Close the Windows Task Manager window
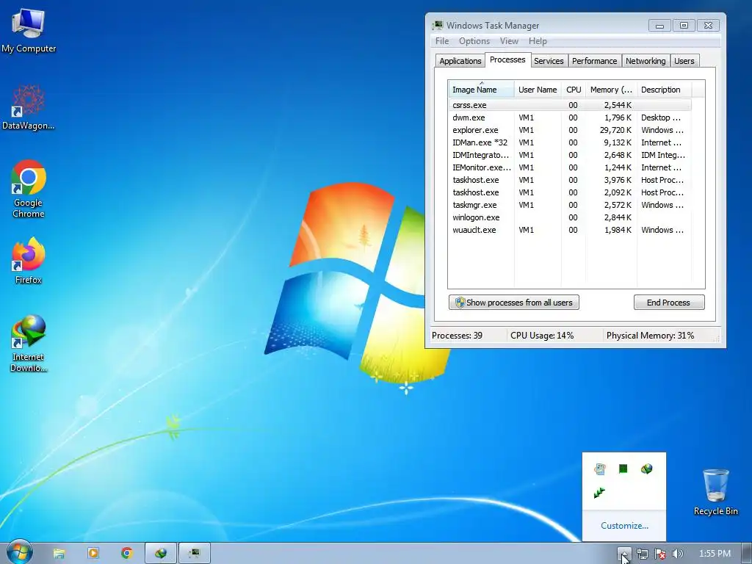 pyautogui.click(x=708, y=26)
